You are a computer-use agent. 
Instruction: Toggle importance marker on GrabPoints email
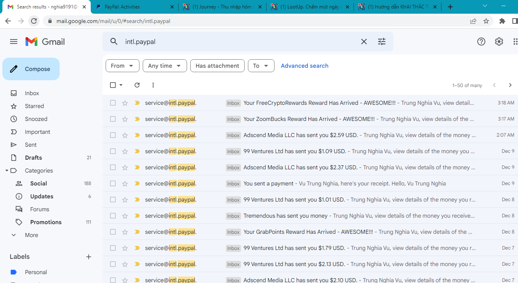[x=137, y=232]
